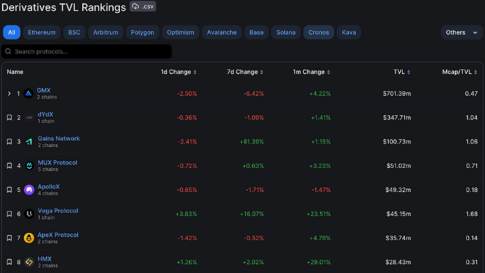The width and height of the screenshot is (485, 273).
Task: Open the Others chains dropdown
Action: 461,32
